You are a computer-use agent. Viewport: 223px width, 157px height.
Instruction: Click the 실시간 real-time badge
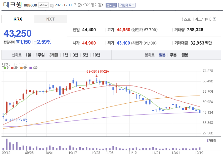click(111, 5)
